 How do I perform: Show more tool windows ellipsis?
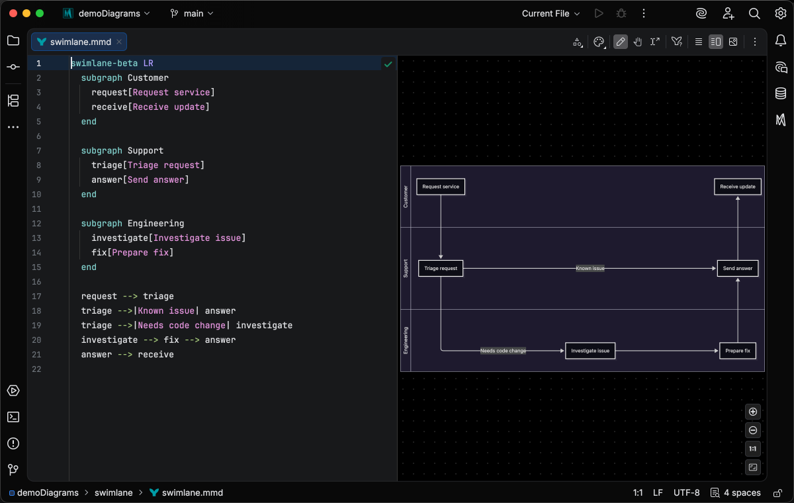coord(13,126)
